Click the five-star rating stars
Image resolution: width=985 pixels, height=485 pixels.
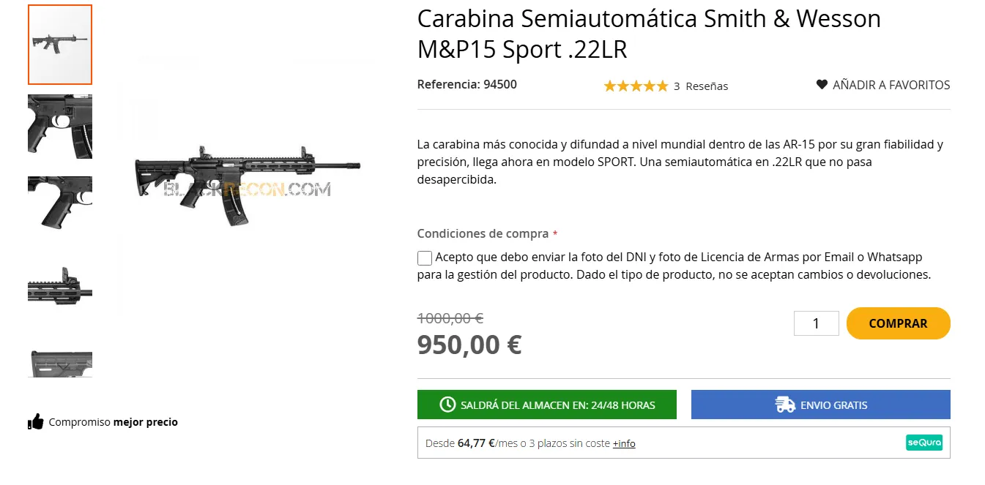click(x=636, y=86)
